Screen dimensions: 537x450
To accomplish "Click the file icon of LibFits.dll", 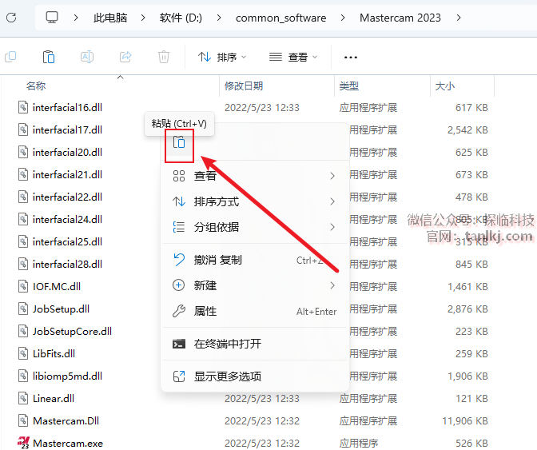I will point(23,353).
